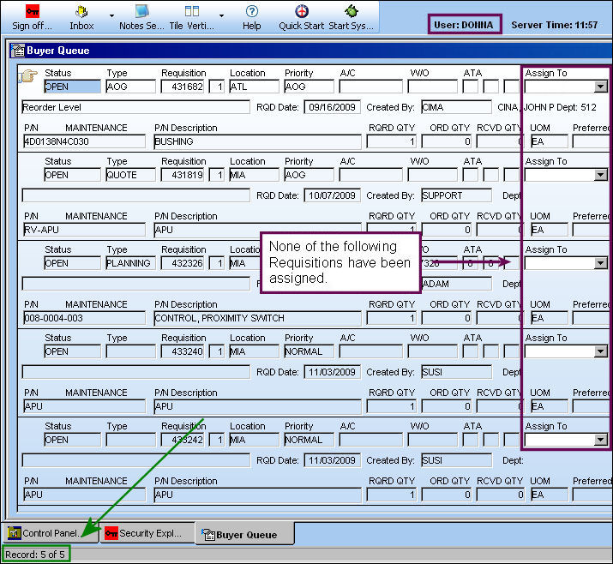Image resolution: width=613 pixels, height=564 pixels.
Task: Select the Buyer Queue bottom tab
Action: click(244, 535)
